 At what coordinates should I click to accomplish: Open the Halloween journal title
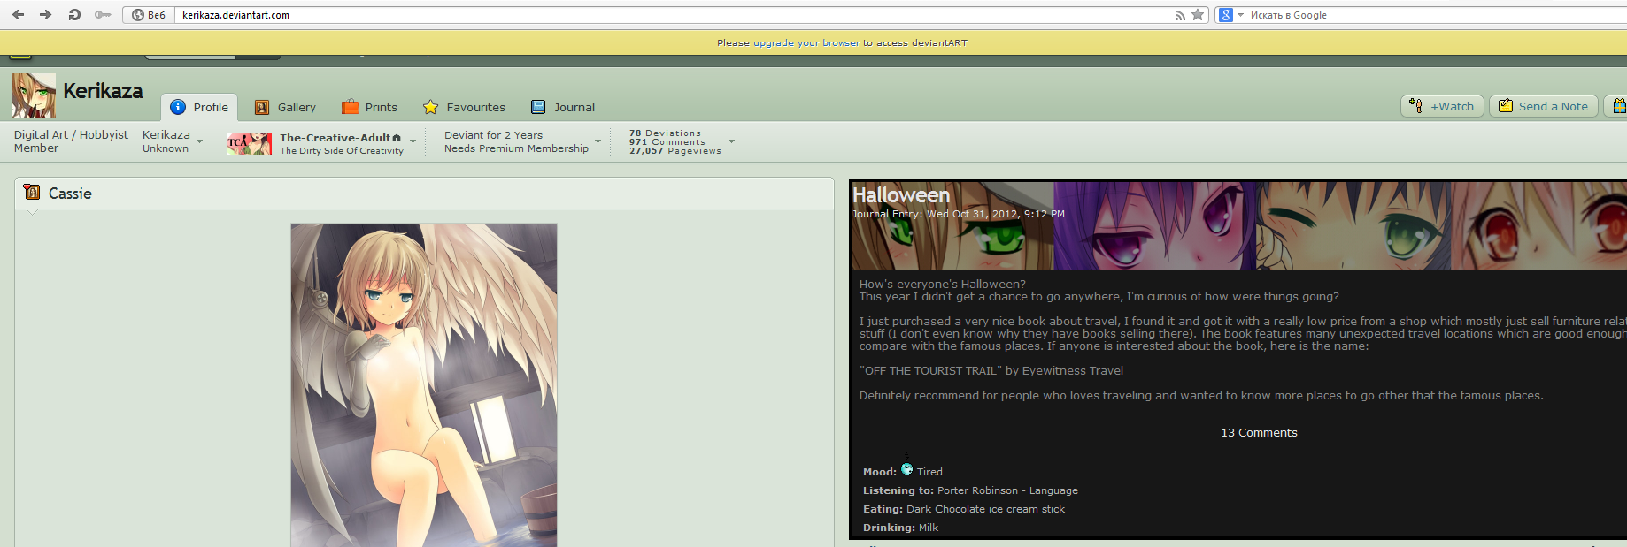coord(901,195)
